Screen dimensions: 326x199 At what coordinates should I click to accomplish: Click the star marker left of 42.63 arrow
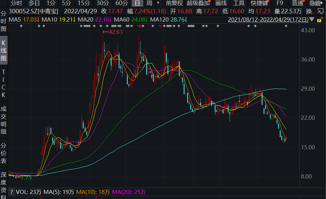pyautogui.click(x=101, y=26)
